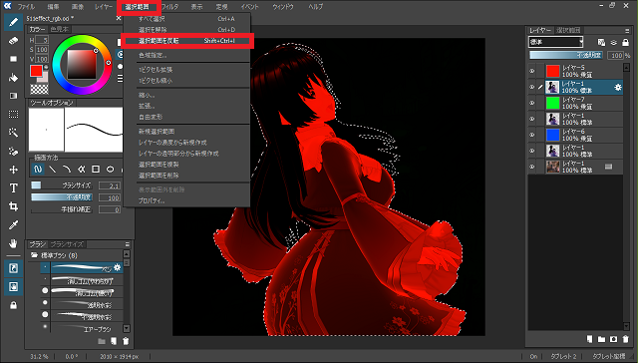Toggle visibility of レイヤー5 layer

[x=531, y=71]
